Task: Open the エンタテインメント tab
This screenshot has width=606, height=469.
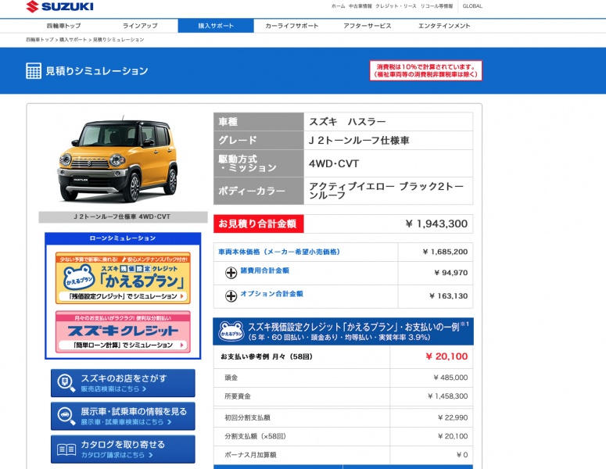Action: [x=444, y=26]
